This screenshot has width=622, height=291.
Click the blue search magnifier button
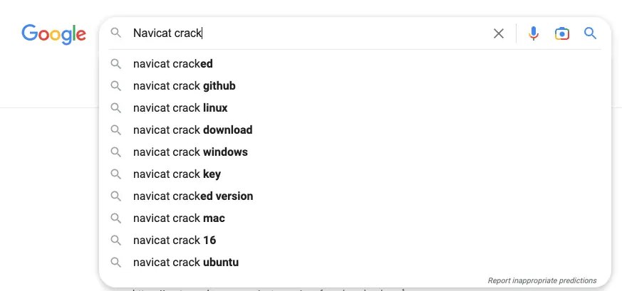tap(590, 33)
